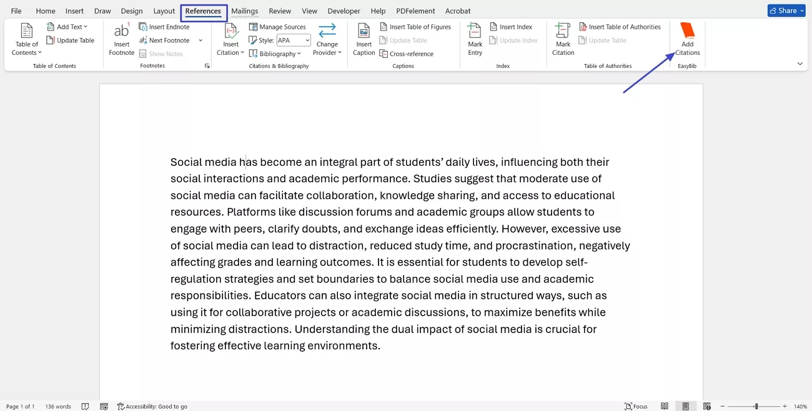This screenshot has width=812, height=411.
Task: Enable Read Mode view
Action: click(665, 406)
